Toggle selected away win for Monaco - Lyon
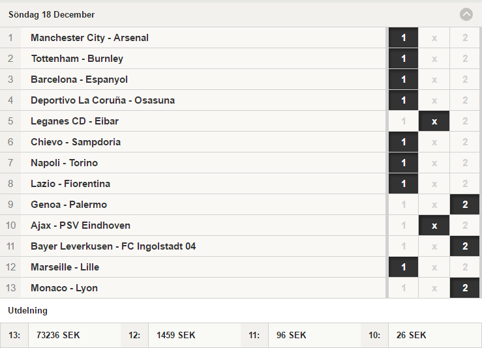 [x=465, y=288]
